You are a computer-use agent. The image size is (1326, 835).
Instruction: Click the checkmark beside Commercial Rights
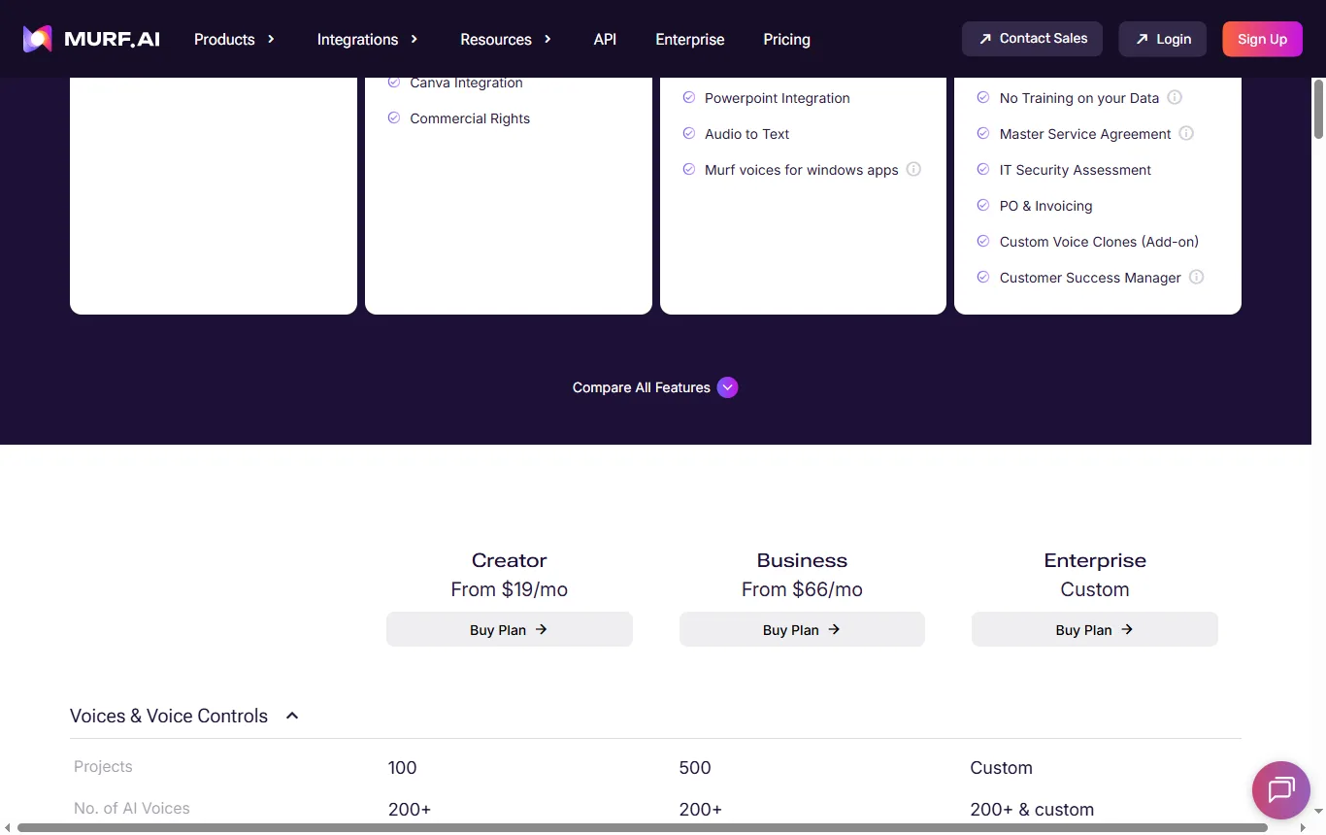(x=394, y=117)
